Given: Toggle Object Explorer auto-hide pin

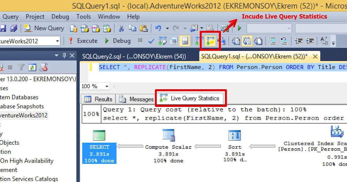Looking at the screenshot, I should coord(64,55).
